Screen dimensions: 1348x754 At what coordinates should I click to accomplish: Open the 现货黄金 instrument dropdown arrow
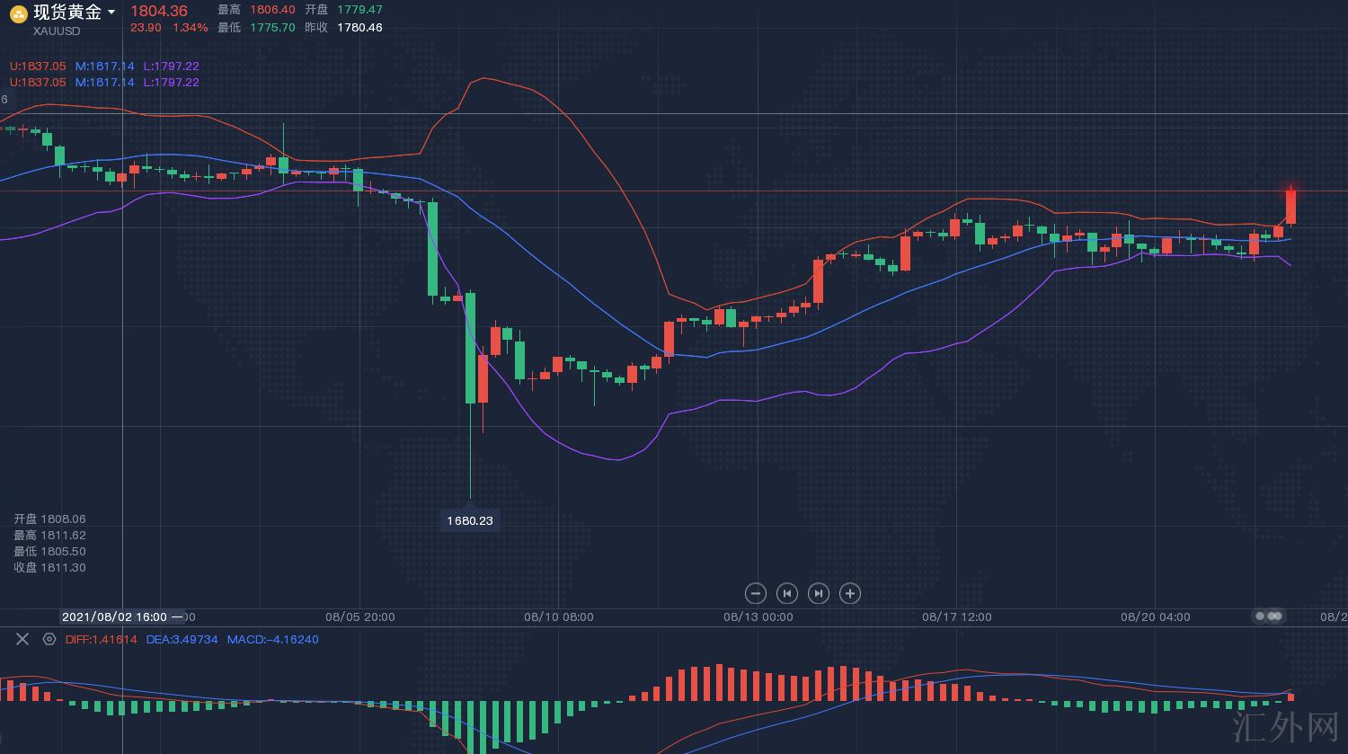pos(111,13)
